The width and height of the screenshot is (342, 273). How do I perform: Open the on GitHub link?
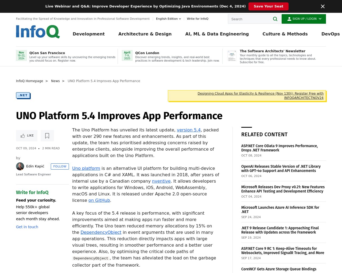point(99,200)
